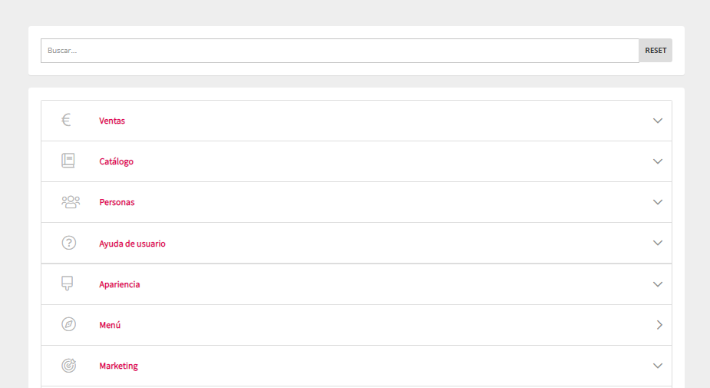Open Menú using the right arrow
The height and width of the screenshot is (388, 710).
pyautogui.click(x=659, y=325)
